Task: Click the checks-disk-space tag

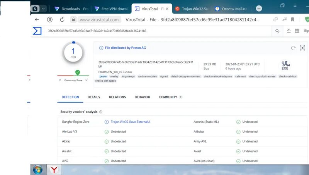Action: click(x=105, y=81)
